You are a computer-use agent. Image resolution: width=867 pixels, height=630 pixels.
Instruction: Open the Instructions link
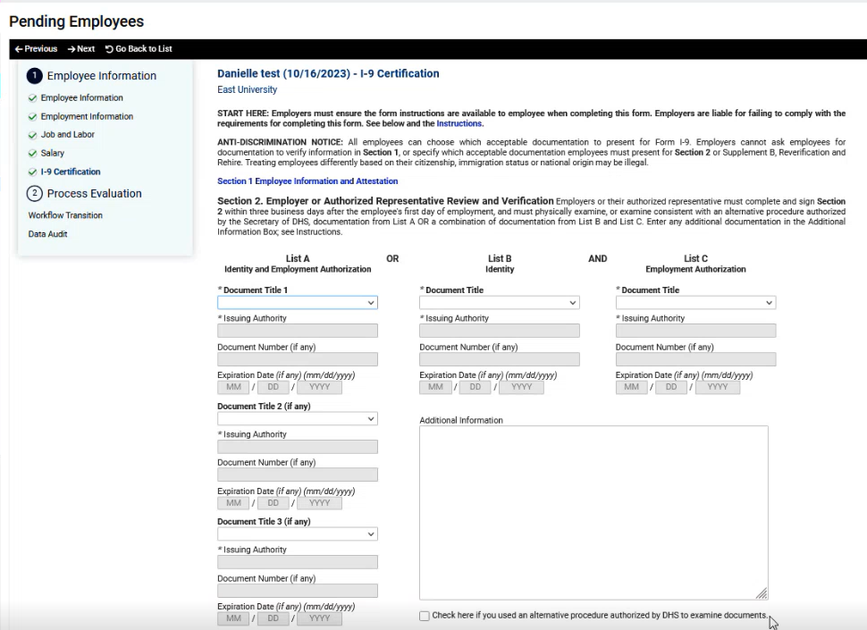(x=459, y=124)
